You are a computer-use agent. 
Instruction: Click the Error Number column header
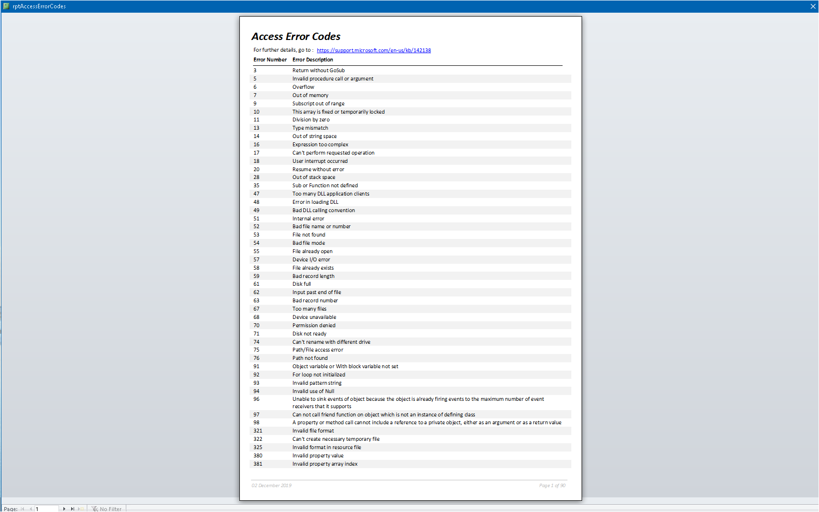(270, 60)
